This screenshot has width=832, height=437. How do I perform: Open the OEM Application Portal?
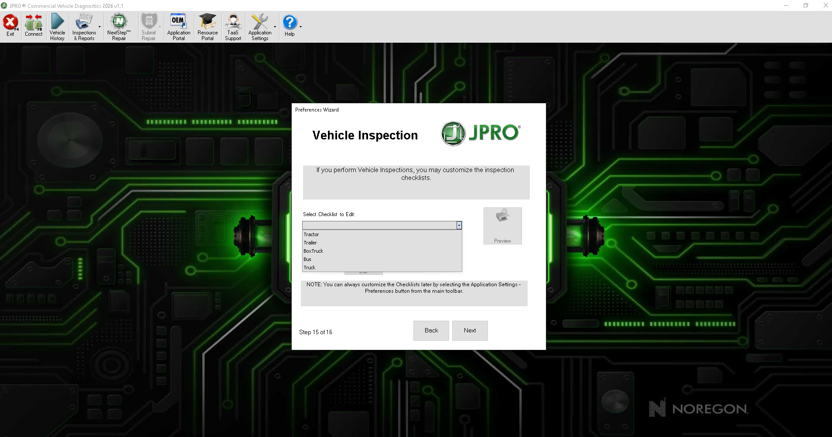178,27
